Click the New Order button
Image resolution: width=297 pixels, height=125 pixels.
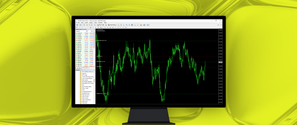[x=101, y=25]
